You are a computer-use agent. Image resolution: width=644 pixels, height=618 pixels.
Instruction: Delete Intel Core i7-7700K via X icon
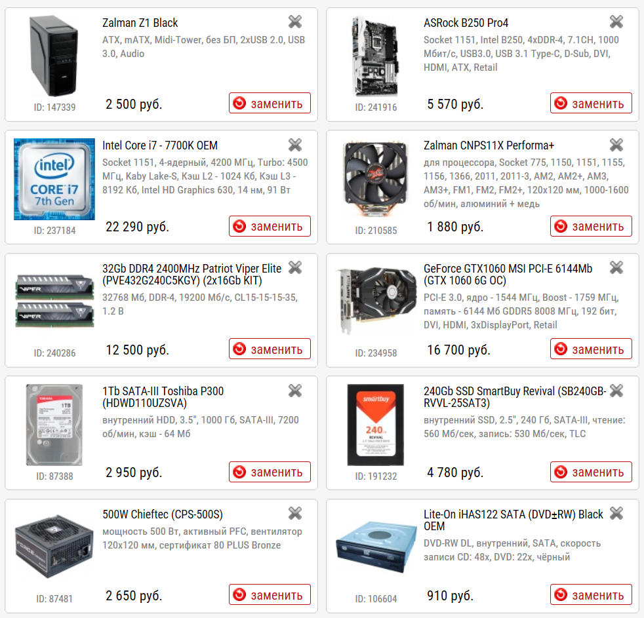295,144
